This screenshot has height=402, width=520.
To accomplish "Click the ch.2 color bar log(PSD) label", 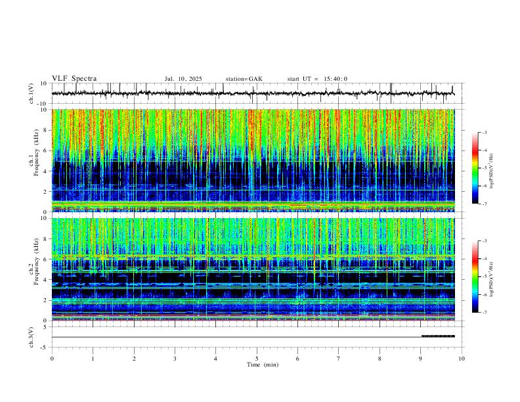I will coord(491,279).
